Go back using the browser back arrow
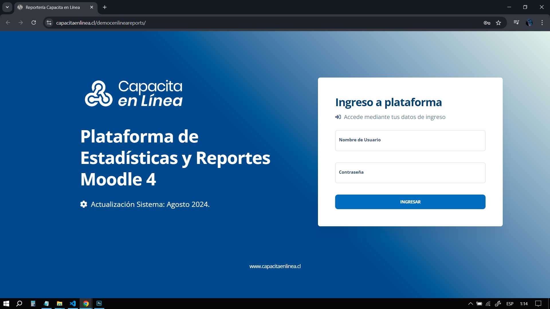 coord(8,23)
